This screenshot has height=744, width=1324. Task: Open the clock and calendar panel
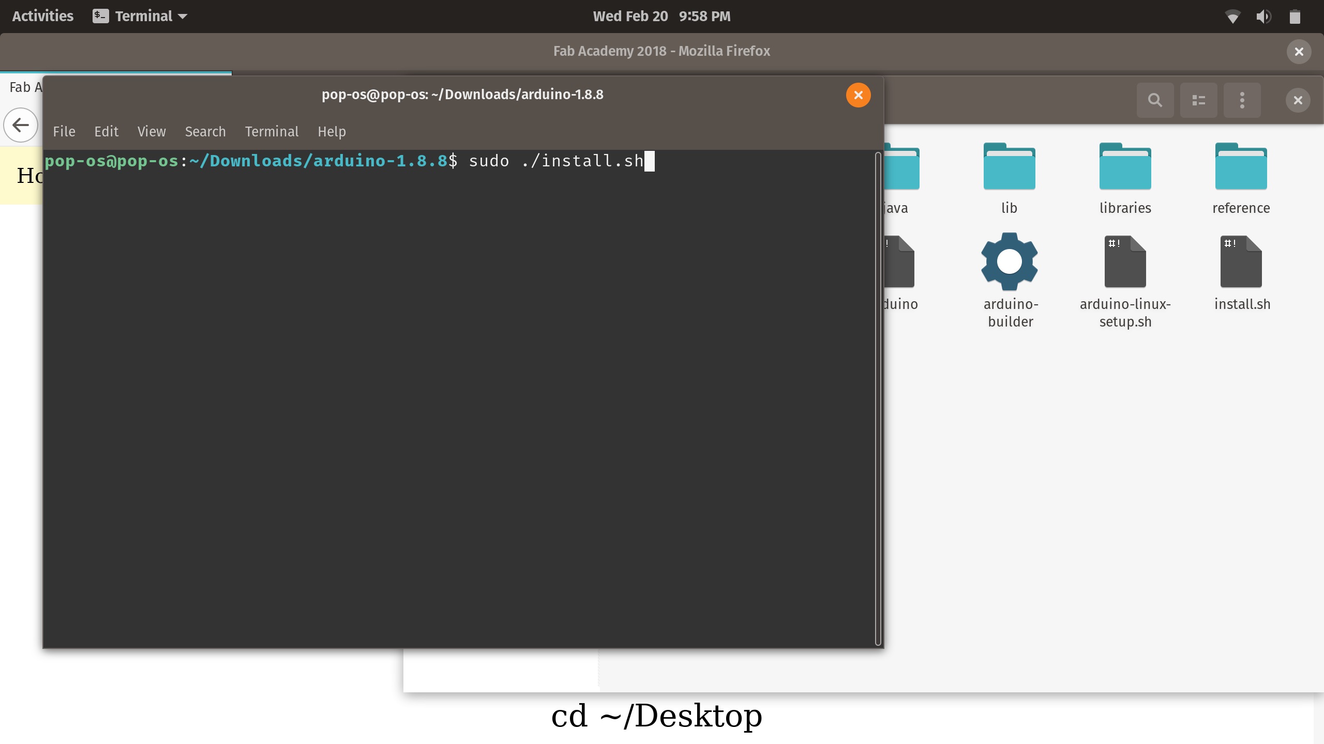[x=661, y=17]
